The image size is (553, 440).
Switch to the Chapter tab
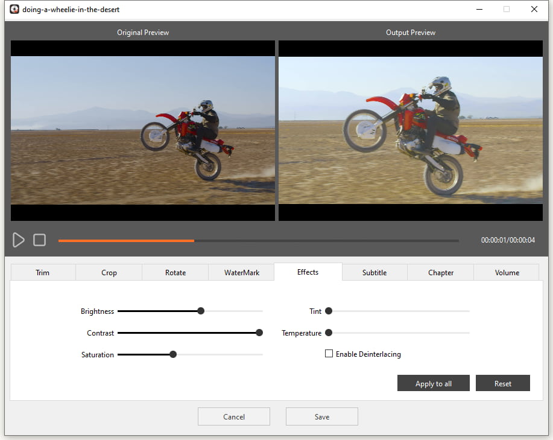441,273
